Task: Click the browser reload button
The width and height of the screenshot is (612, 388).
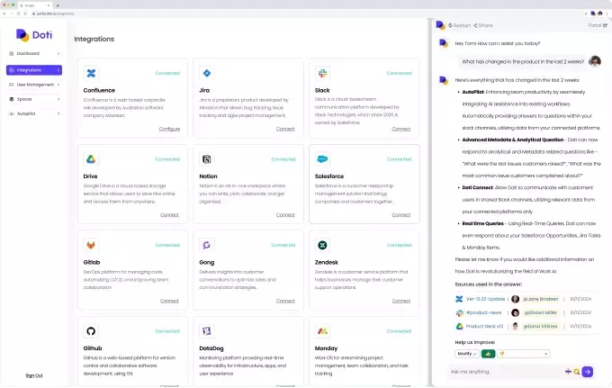Action: (18, 14)
